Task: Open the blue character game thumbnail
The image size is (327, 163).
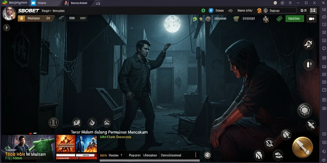Action: (86, 144)
